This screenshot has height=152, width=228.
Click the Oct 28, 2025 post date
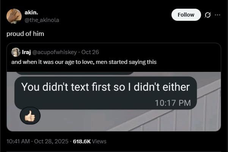[x=50, y=141]
